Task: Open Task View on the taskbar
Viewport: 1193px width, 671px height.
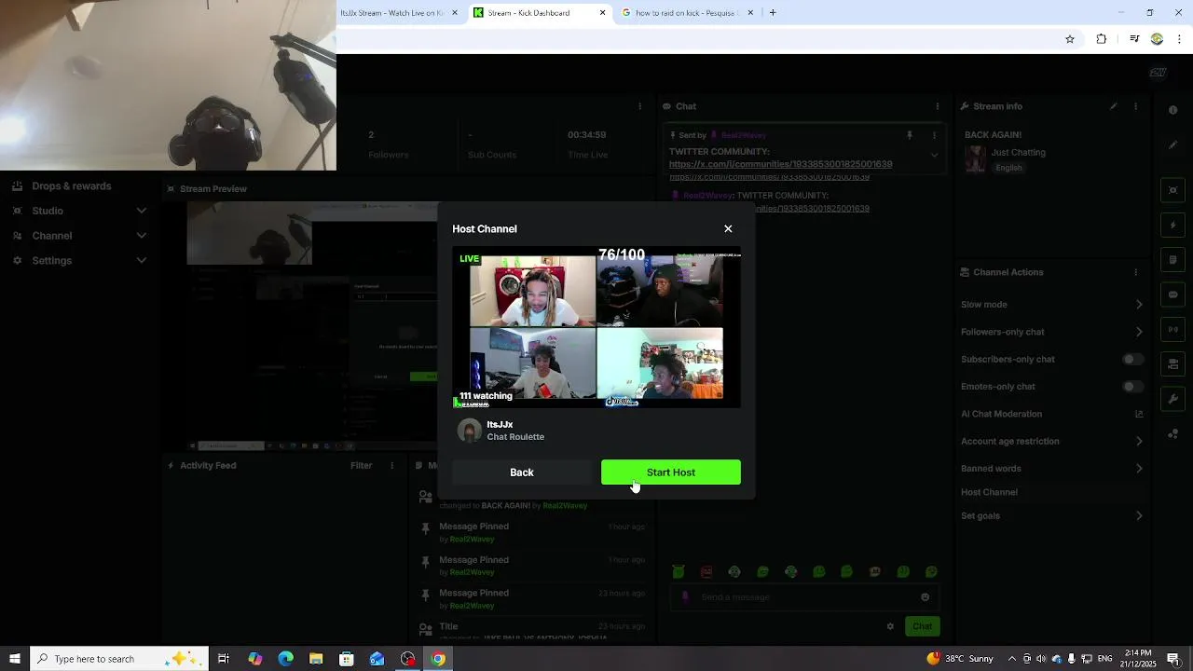Action: [x=224, y=659]
